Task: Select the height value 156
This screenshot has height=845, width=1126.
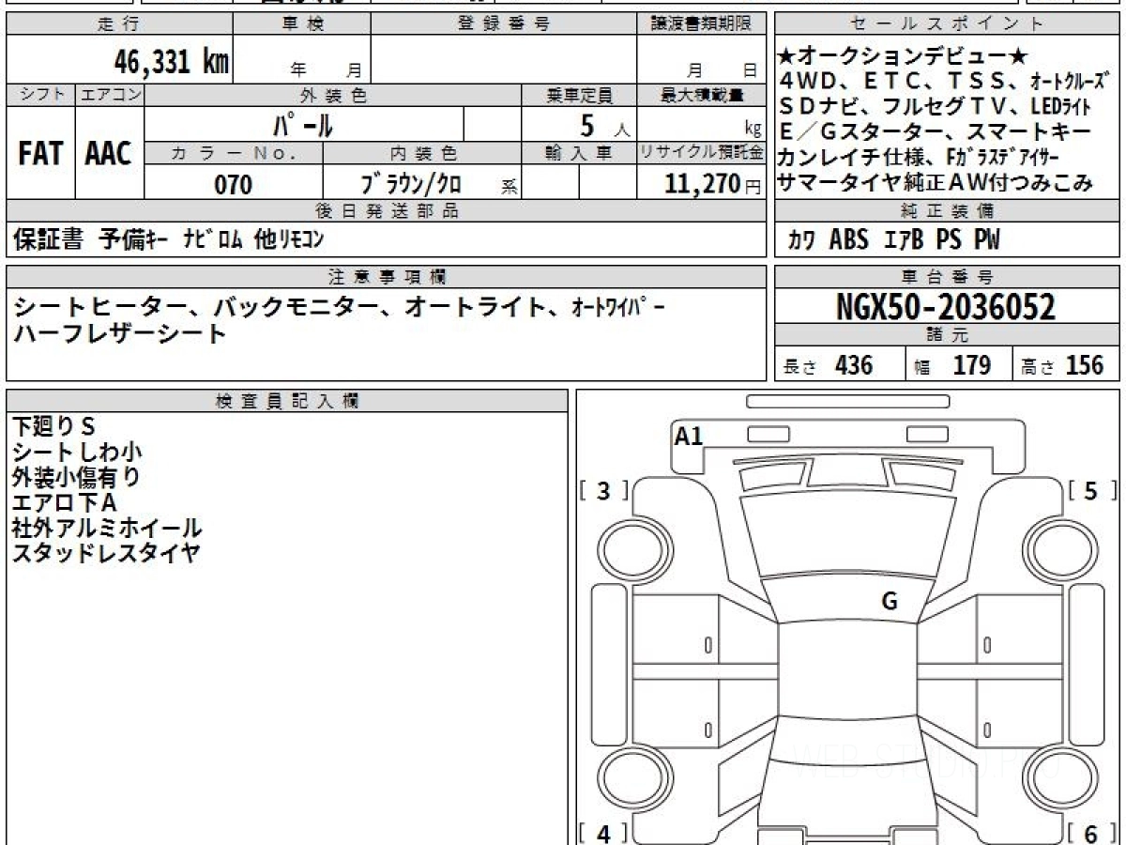Action: (x=1085, y=365)
